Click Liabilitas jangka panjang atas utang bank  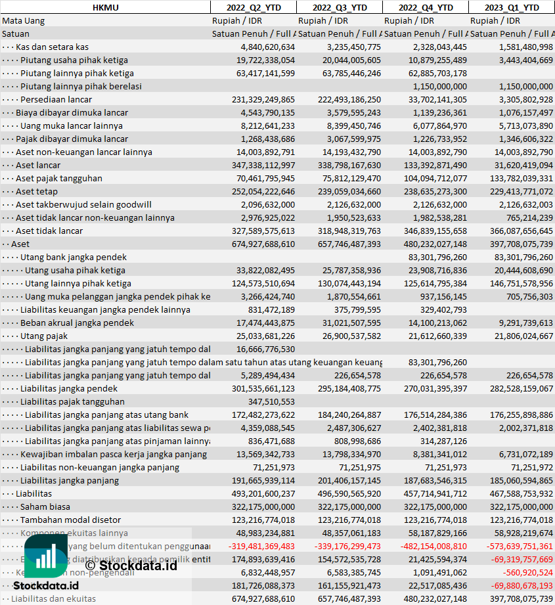click(x=106, y=415)
